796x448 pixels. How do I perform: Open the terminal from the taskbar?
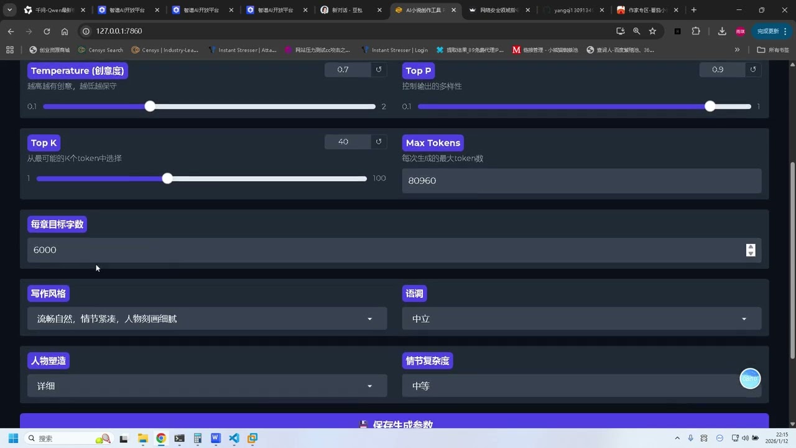point(179,438)
